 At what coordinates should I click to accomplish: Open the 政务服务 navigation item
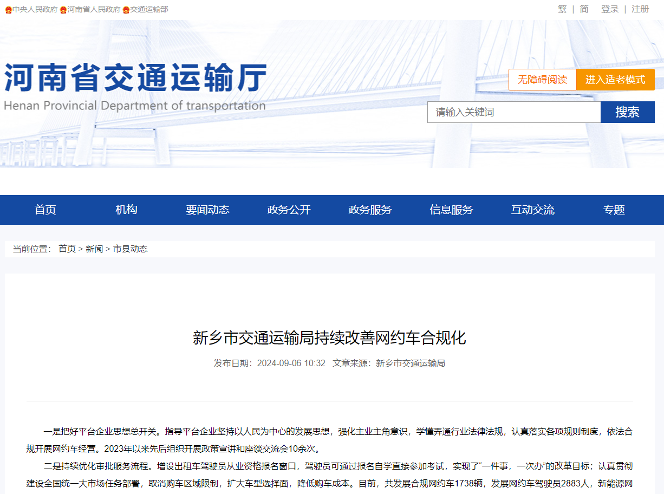tap(370, 210)
